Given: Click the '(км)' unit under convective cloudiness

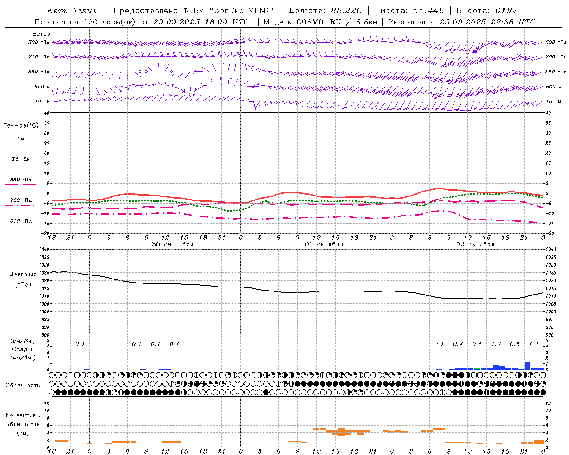Looking at the screenshot, I should 23,433.
